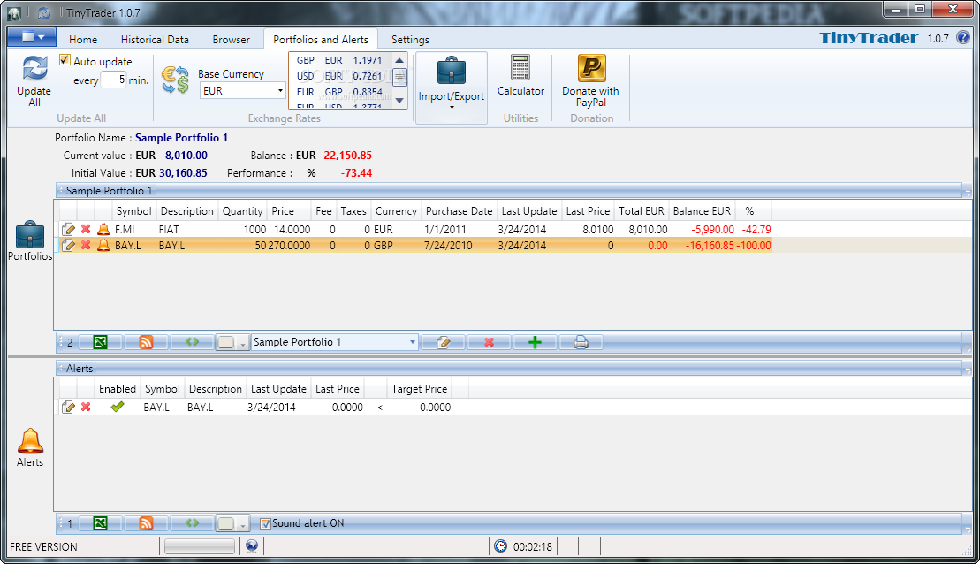This screenshot has width=980, height=564.
Task: Click edit portfolio pencil button
Action: click(443, 342)
